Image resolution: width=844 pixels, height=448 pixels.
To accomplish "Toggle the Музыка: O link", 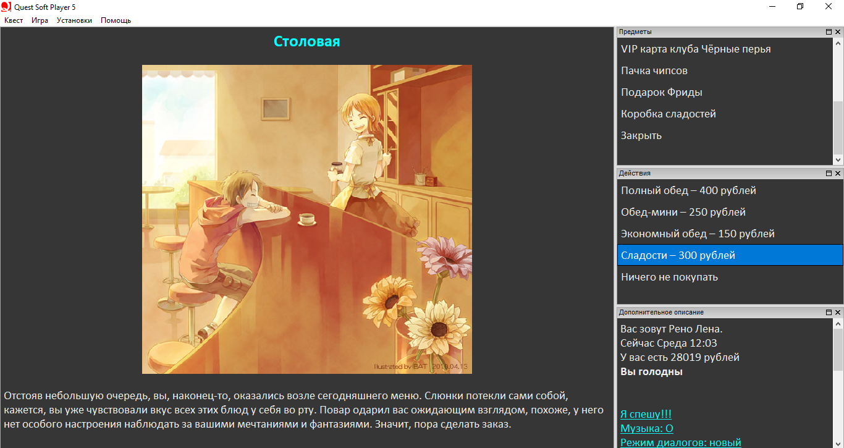I will point(647,428).
